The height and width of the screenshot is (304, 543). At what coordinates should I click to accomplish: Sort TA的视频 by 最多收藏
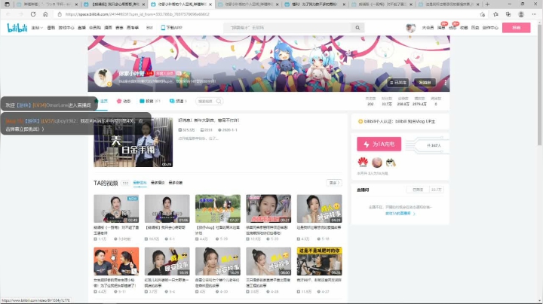coord(175,183)
